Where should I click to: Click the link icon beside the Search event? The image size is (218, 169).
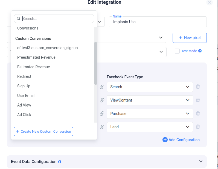(x=102, y=87)
